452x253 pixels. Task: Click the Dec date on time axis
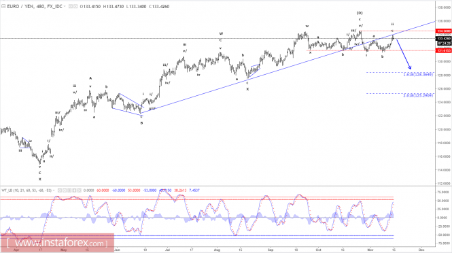[421, 250]
